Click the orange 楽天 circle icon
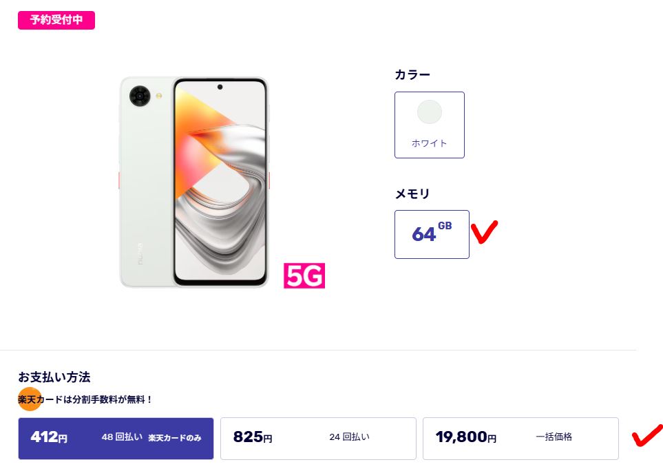663x471 pixels. click(30, 399)
